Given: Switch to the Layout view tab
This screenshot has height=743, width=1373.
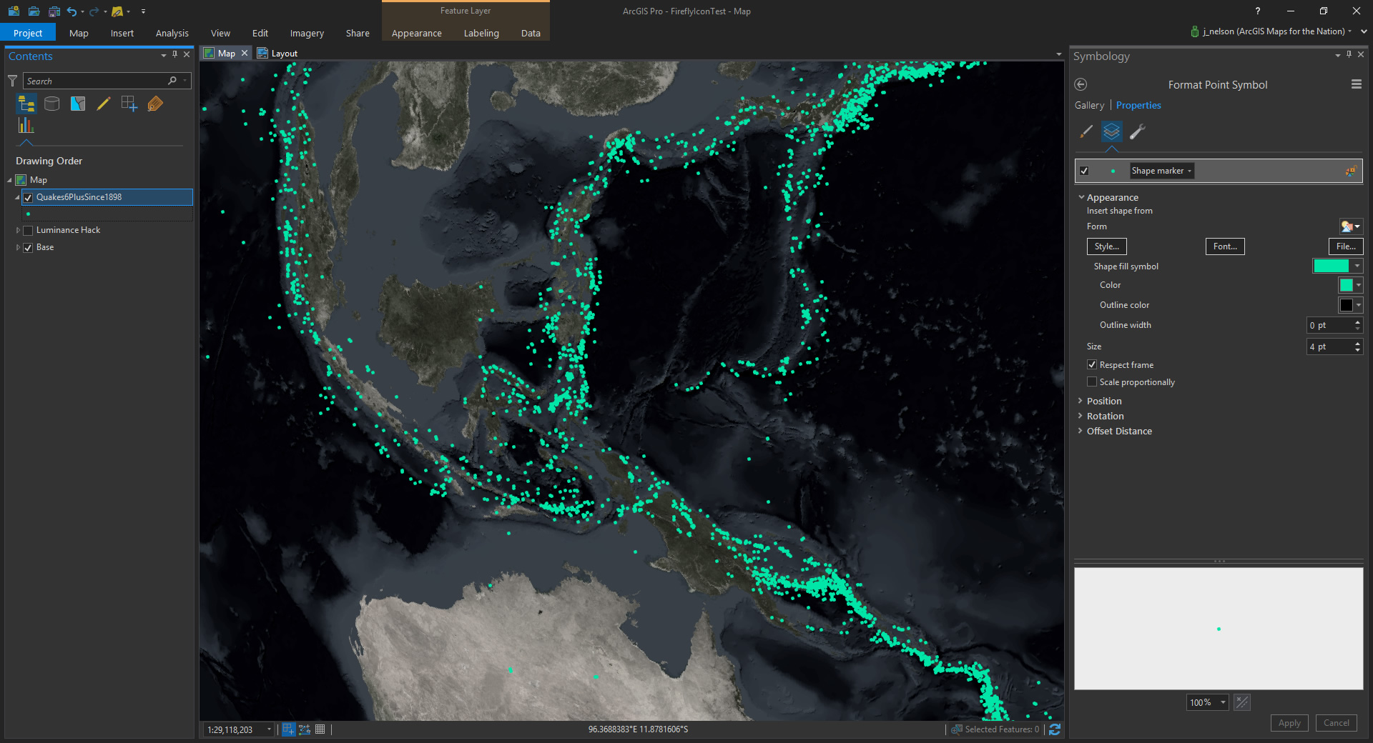Looking at the screenshot, I should [277, 54].
